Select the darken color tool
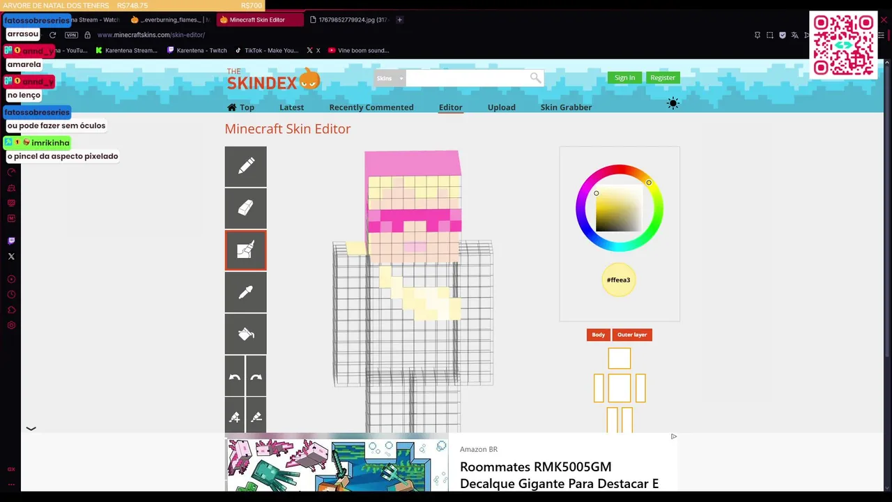The image size is (892, 502). coord(256,416)
